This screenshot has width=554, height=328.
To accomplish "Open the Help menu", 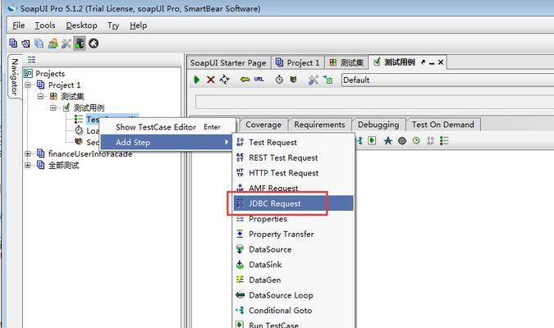I will click(x=138, y=25).
